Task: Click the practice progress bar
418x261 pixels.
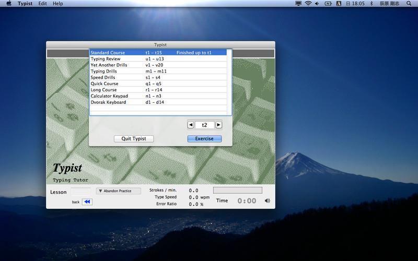Action: click(238, 190)
